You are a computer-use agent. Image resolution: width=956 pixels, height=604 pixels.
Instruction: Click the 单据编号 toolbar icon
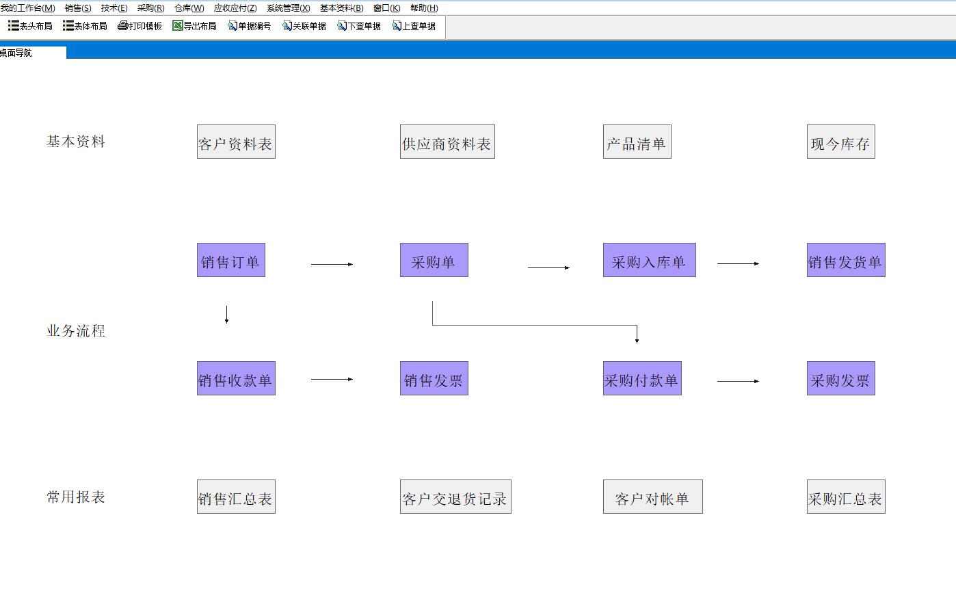233,26
